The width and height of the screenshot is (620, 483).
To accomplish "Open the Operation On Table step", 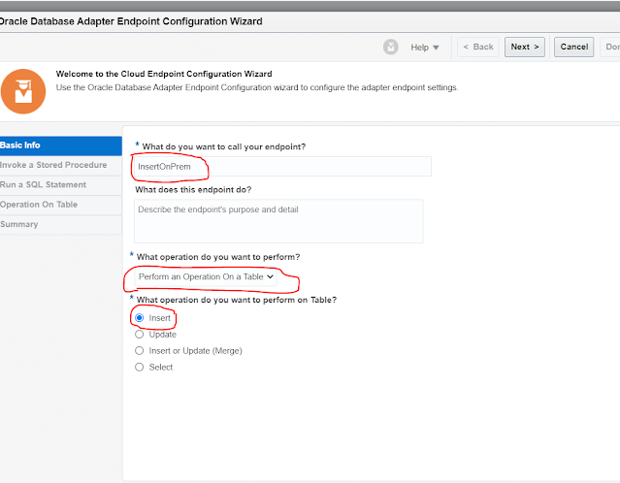I will pos(60,205).
